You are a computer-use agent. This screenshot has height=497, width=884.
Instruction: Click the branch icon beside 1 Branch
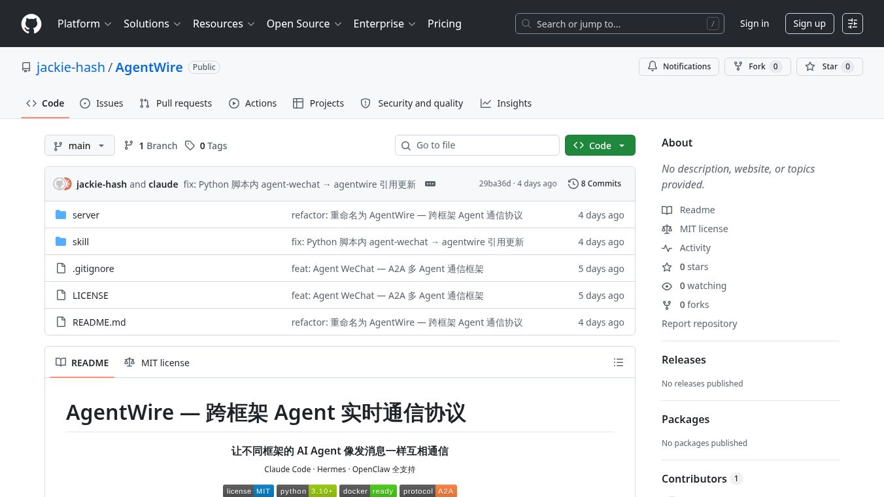coord(129,146)
